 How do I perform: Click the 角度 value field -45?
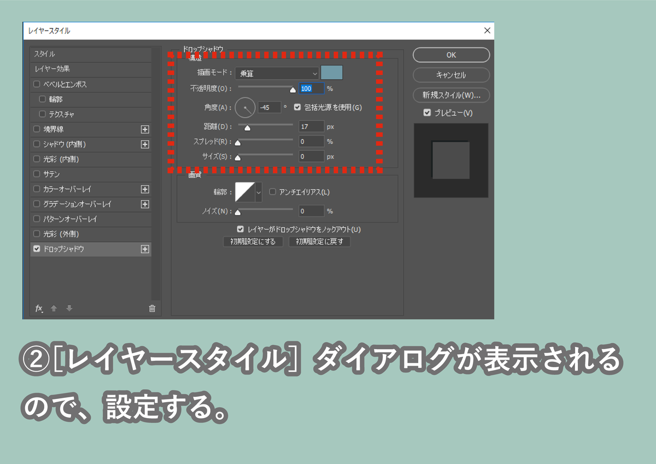tap(270, 108)
